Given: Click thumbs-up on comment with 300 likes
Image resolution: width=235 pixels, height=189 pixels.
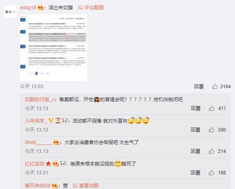Looking at the screenshot, I should (x=211, y=130).
